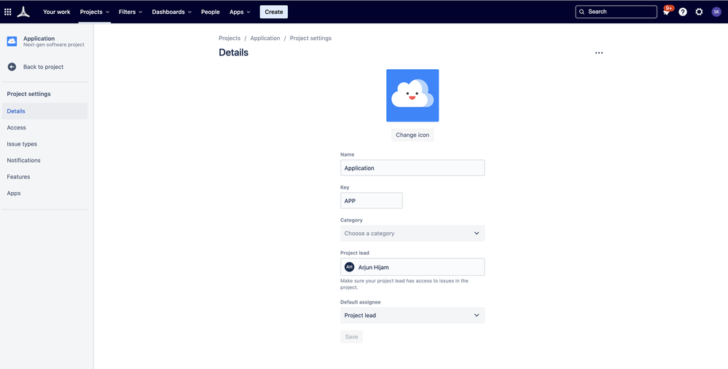Open the settings gear icon
The height and width of the screenshot is (369, 728).
(x=699, y=12)
